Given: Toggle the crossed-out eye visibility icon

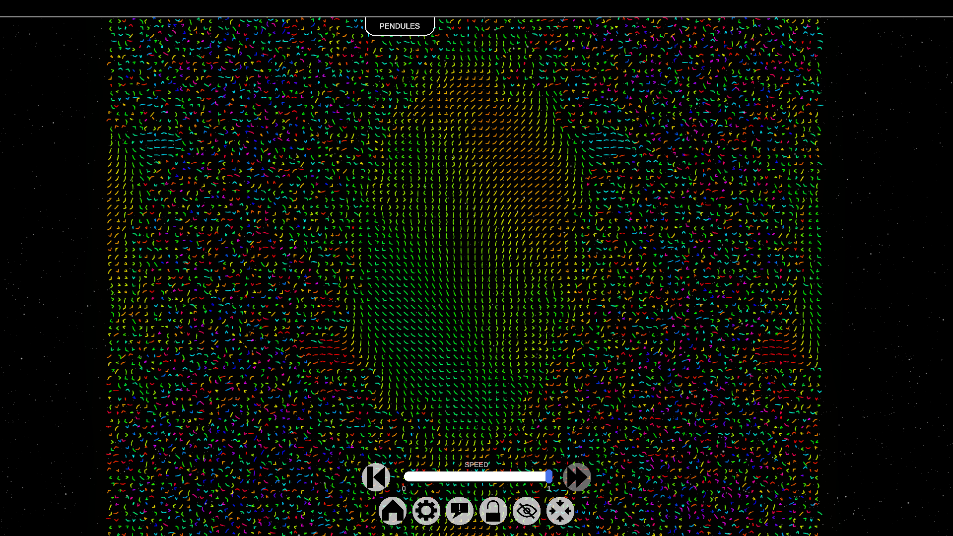Looking at the screenshot, I should click(527, 511).
